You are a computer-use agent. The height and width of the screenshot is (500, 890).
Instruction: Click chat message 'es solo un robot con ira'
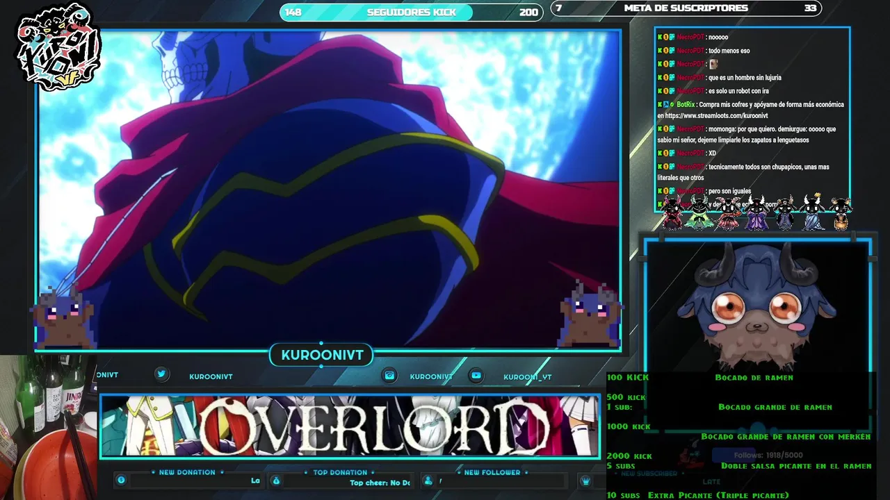[x=738, y=91]
